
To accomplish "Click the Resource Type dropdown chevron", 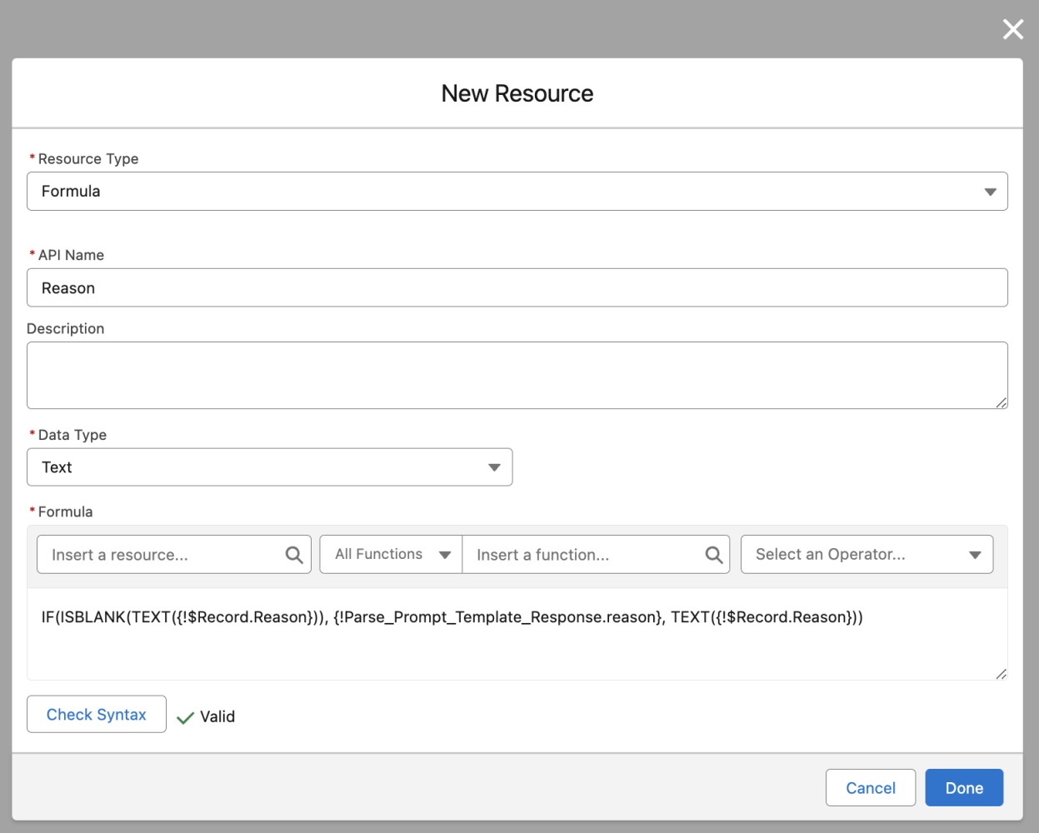I will 990,191.
